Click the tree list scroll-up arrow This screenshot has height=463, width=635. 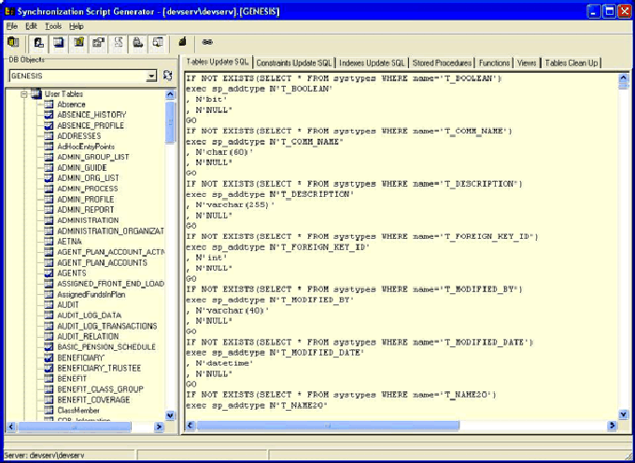tap(170, 94)
